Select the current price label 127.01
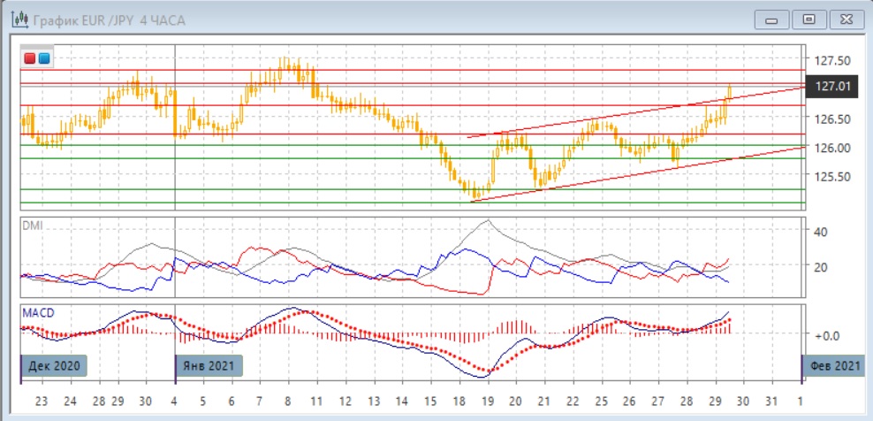Image resolution: width=873 pixels, height=421 pixels. click(x=832, y=86)
